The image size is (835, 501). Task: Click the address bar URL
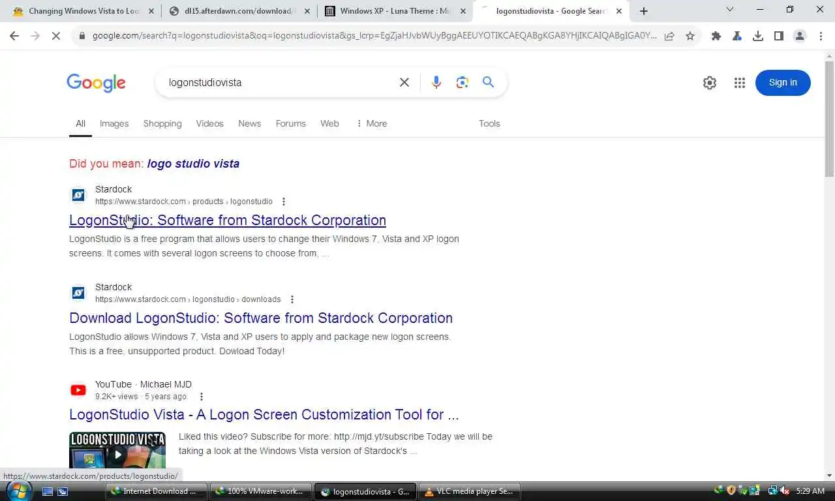pos(374,36)
